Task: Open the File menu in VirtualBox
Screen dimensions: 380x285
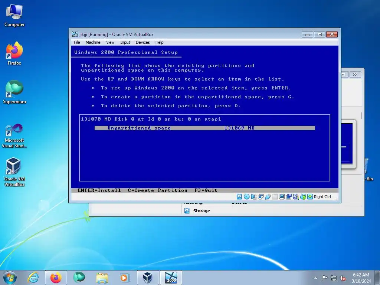Action: click(77, 42)
